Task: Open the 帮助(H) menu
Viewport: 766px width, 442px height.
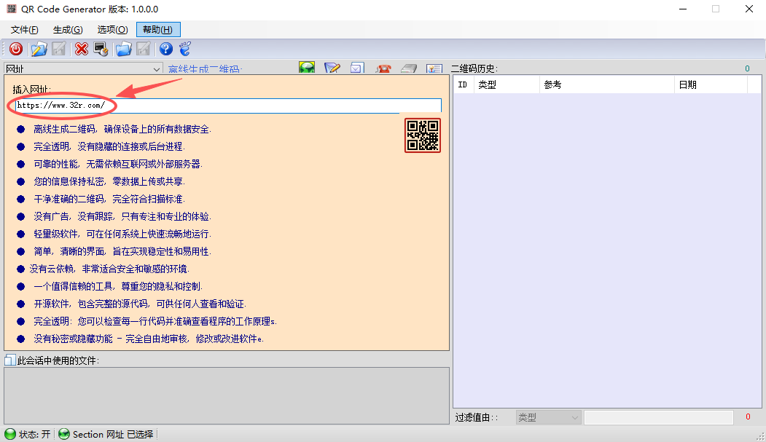Action: coord(158,30)
